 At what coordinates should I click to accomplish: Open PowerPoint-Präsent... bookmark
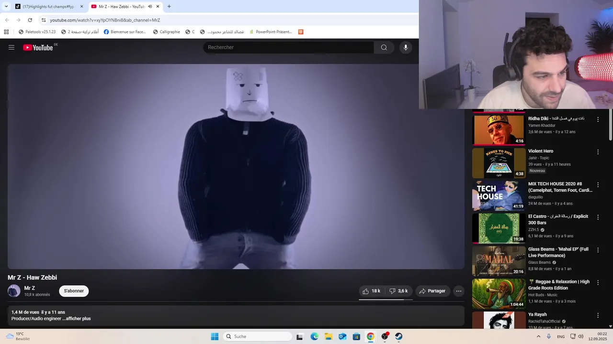(270, 32)
